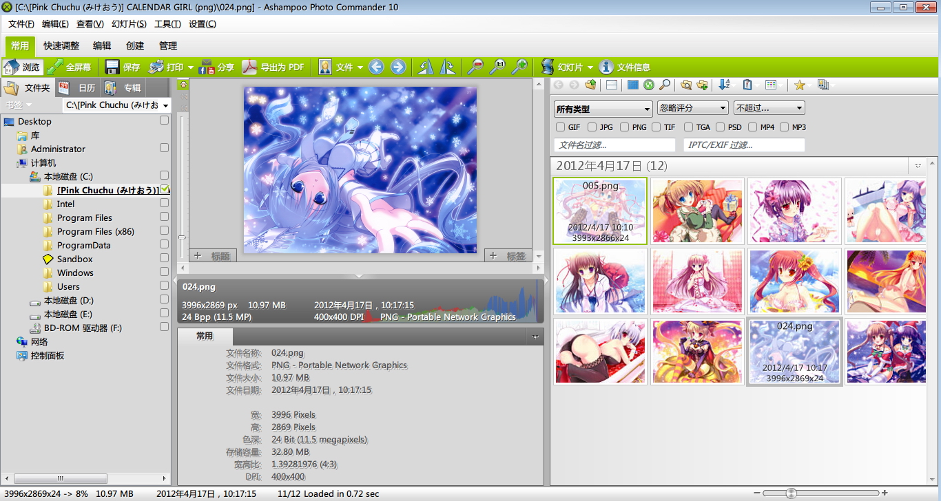This screenshot has width=941, height=501.
Task: Set zoom to 1:1 actual size
Action: click(x=497, y=67)
